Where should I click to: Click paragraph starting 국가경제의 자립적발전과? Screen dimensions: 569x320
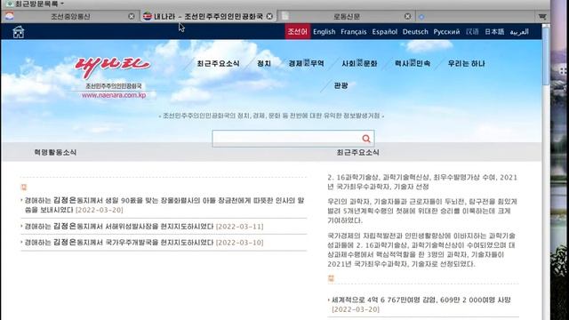click(x=421, y=250)
